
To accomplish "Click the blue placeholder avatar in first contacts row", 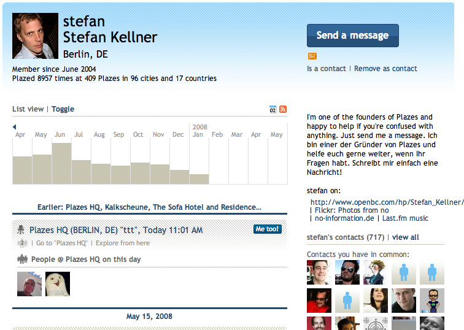I will click(404, 272).
